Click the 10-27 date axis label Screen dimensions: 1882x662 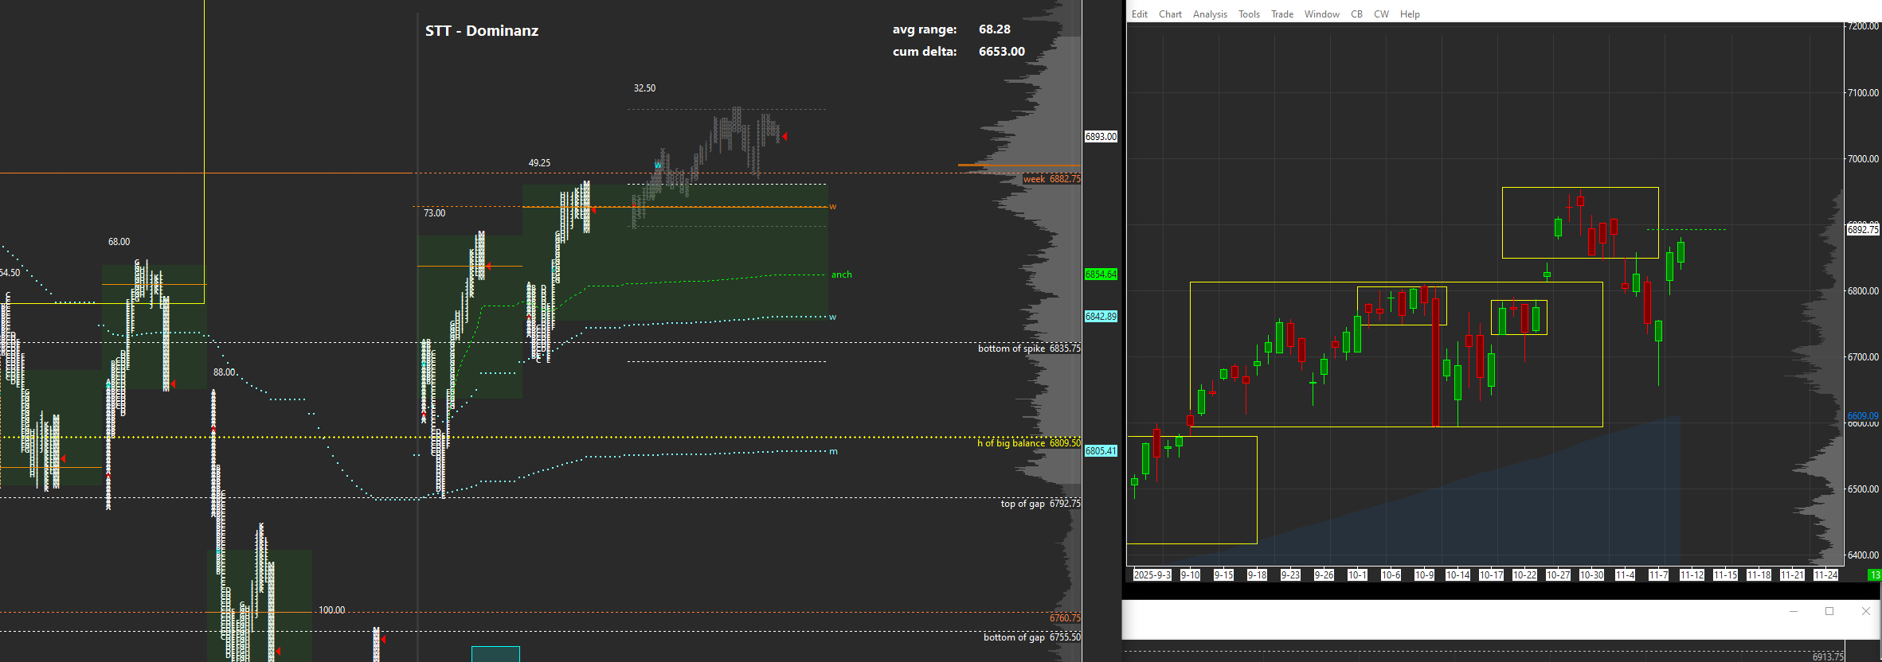pos(1558,575)
